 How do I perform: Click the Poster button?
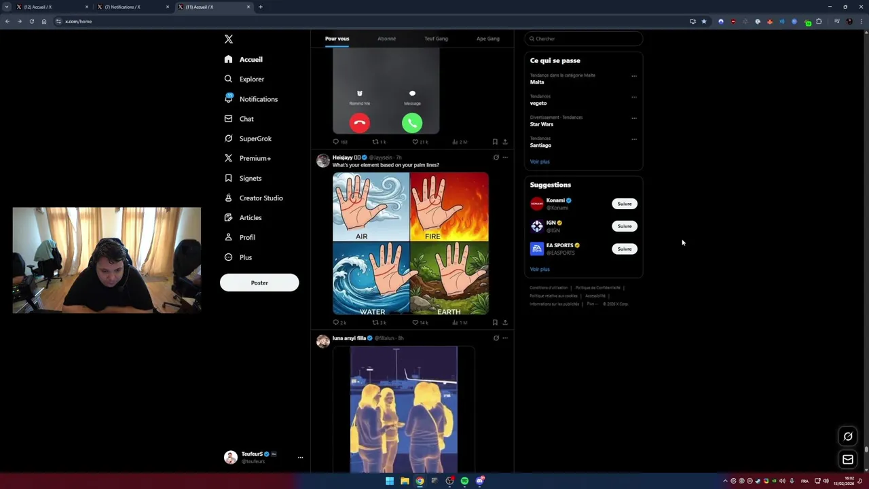(259, 283)
